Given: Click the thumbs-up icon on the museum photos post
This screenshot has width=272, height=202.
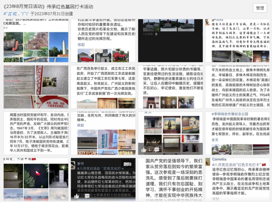Looking at the screenshot, I should pos(143,149).
